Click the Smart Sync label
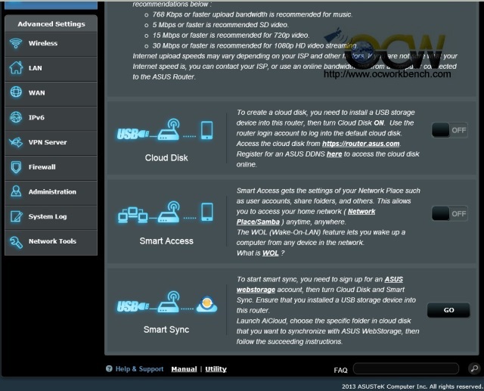The height and width of the screenshot is (391, 484). [x=166, y=329]
